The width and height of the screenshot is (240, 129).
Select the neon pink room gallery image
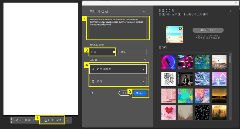[185, 62]
